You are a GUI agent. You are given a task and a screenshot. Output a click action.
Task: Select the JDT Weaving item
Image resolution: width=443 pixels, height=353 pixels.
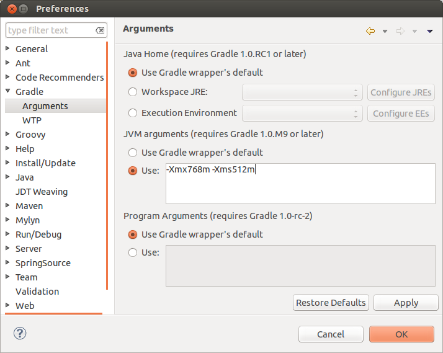click(42, 192)
